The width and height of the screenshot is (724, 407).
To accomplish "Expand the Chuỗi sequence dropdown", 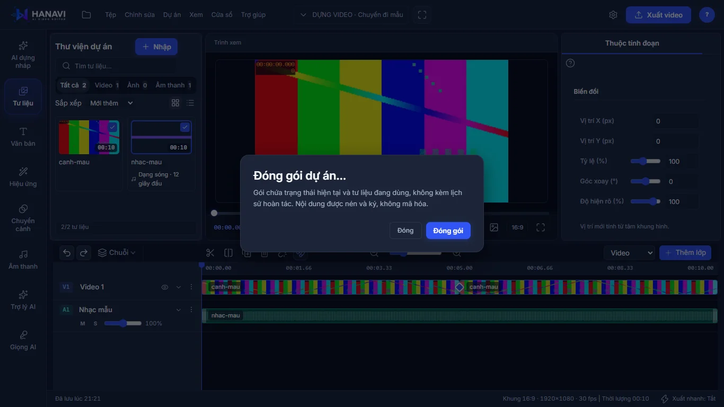I will coord(117,253).
